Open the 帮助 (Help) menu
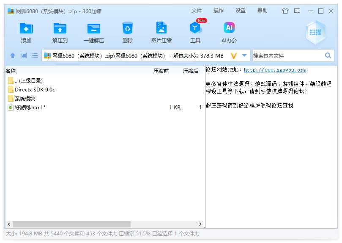342x243 pixels. [x=262, y=11]
